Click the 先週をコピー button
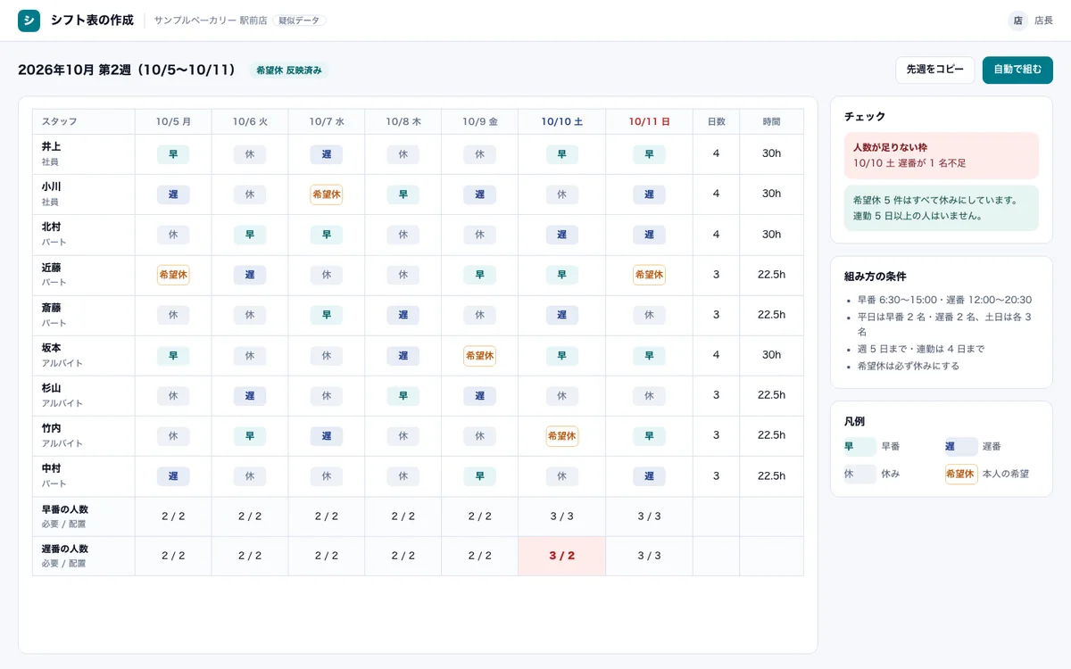The height and width of the screenshot is (669, 1071). click(x=935, y=70)
